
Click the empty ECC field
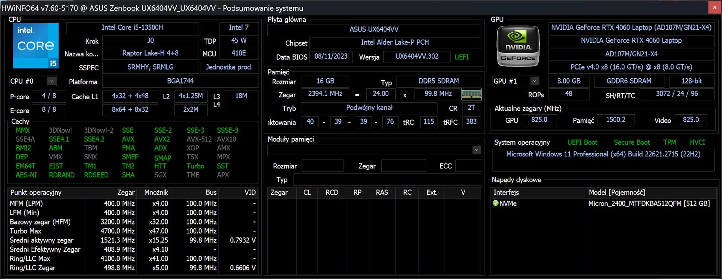[469, 166]
